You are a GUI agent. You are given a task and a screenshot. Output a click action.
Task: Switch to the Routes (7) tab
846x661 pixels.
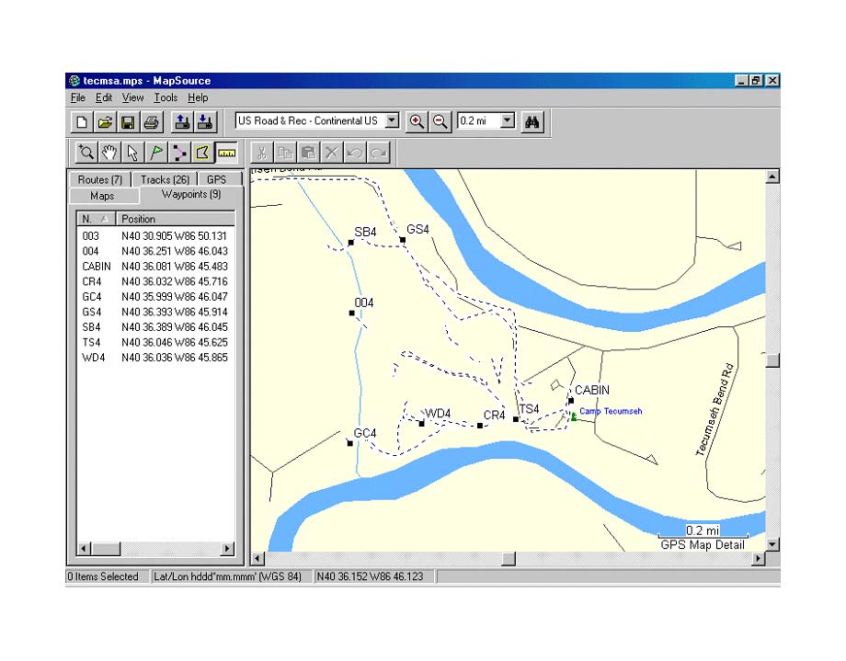pos(100,179)
